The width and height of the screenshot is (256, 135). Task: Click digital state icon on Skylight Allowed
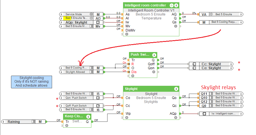point(91,72)
